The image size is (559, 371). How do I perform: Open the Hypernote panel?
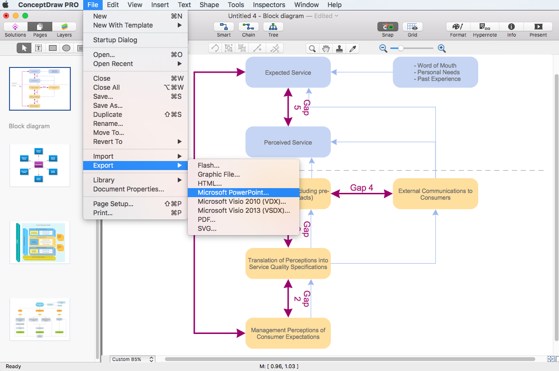click(x=484, y=27)
